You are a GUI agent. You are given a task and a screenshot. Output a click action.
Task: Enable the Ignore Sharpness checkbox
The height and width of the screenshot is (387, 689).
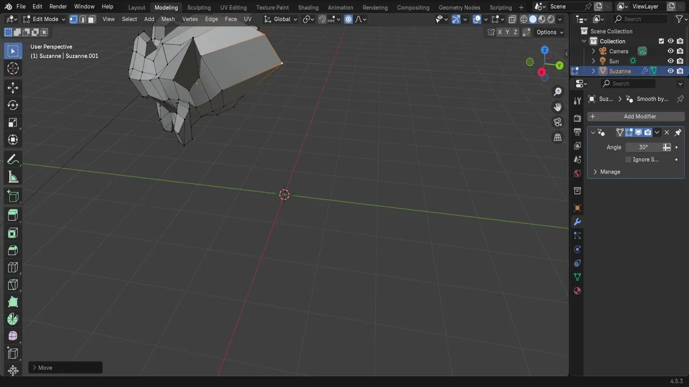628,160
